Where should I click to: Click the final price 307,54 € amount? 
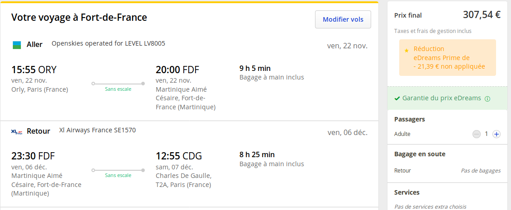[482, 15]
